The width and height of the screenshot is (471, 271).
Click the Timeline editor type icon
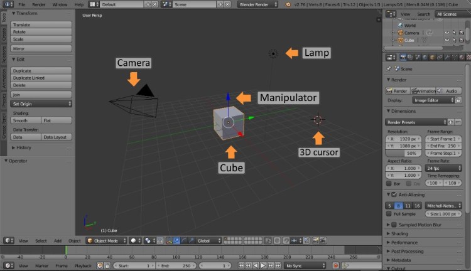pyautogui.click(x=8, y=265)
